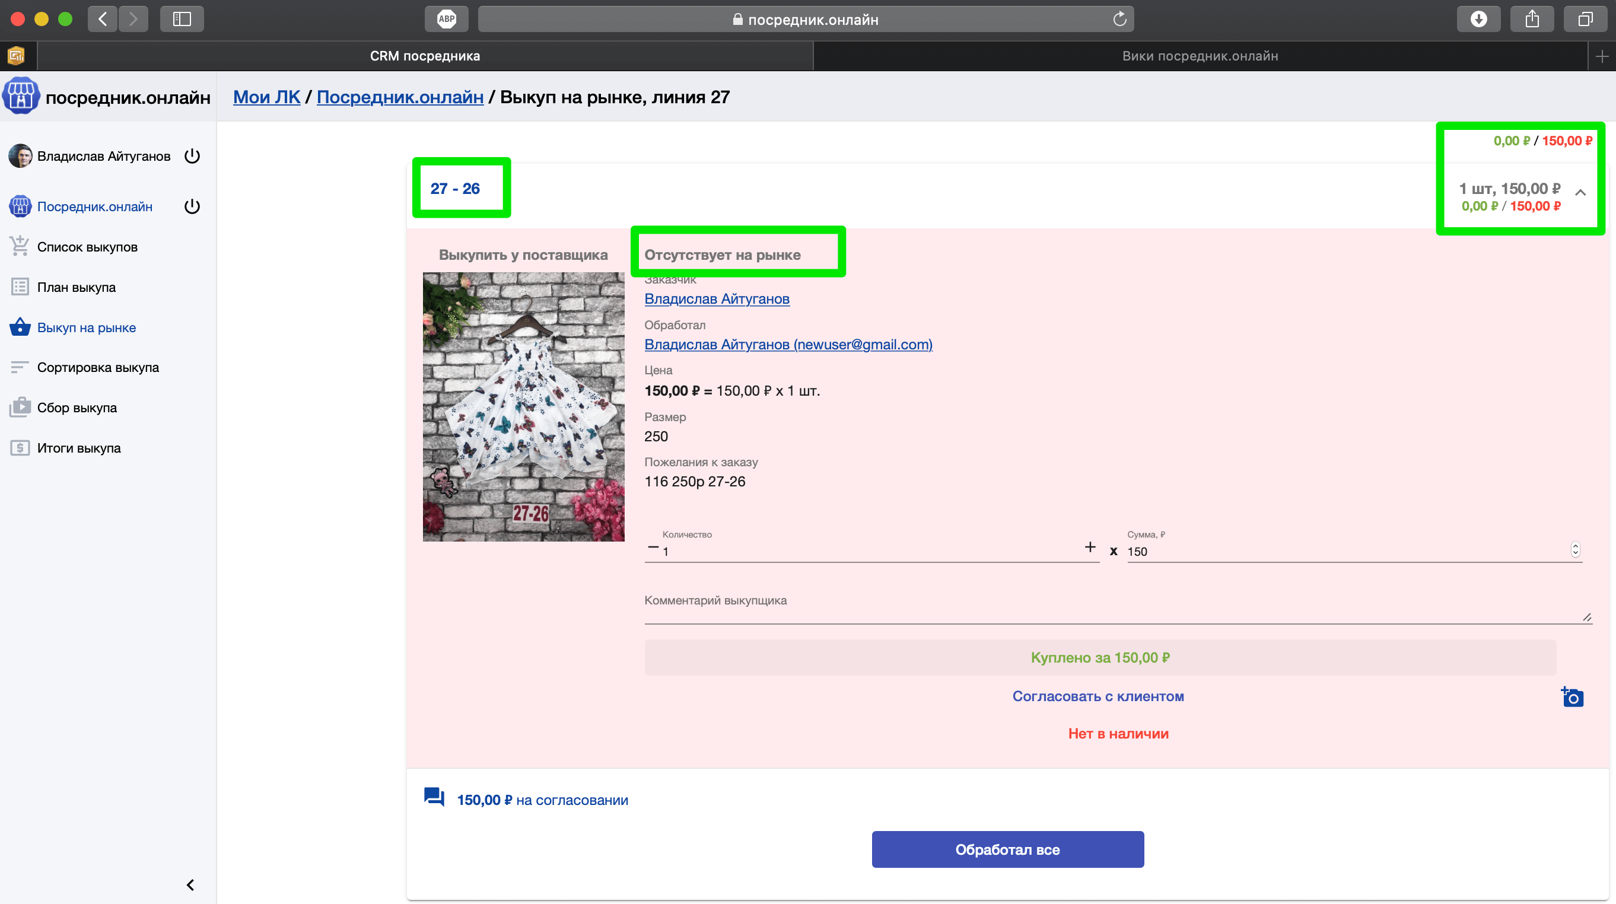This screenshot has width=1616, height=904.
Task: Click the power icon beside Посредник.онлайн in sidebar
Action: point(192,206)
